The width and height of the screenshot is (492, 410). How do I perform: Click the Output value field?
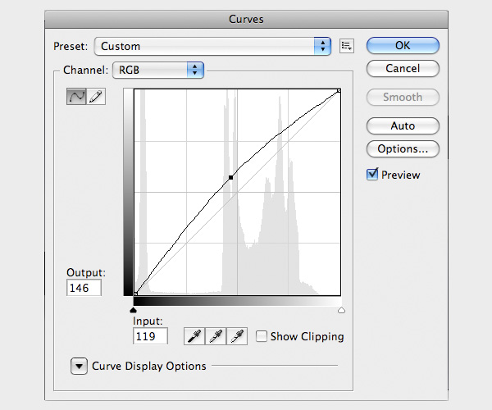click(85, 288)
